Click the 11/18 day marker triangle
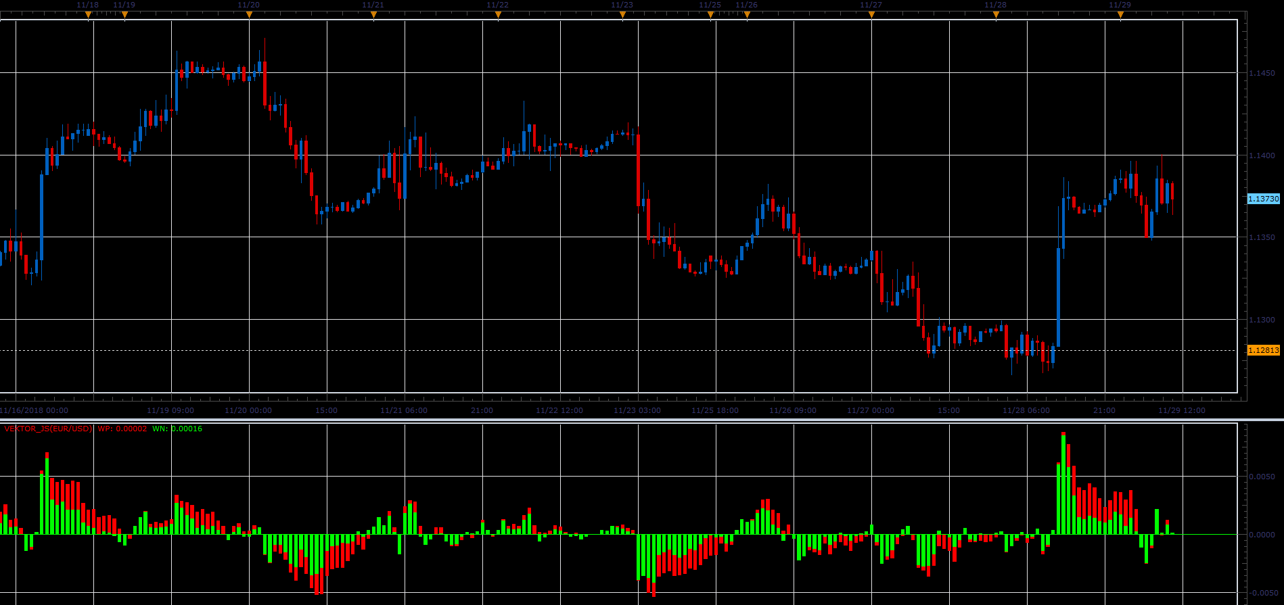 (x=88, y=15)
